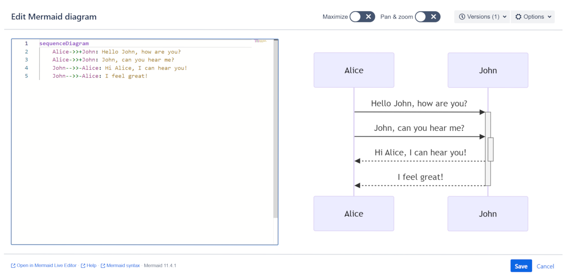Screen dimensions: 569x278
Task: Enable the Pan & zoom toggle
Action: coord(427,17)
